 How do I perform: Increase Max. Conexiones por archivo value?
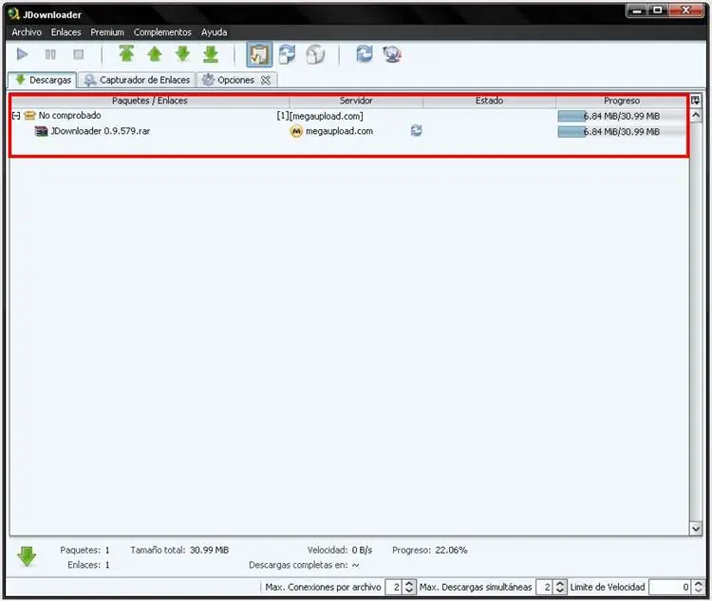(408, 584)
